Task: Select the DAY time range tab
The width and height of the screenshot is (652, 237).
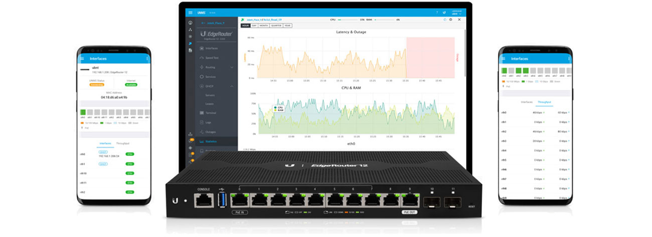Action: (x=254, y=25)
